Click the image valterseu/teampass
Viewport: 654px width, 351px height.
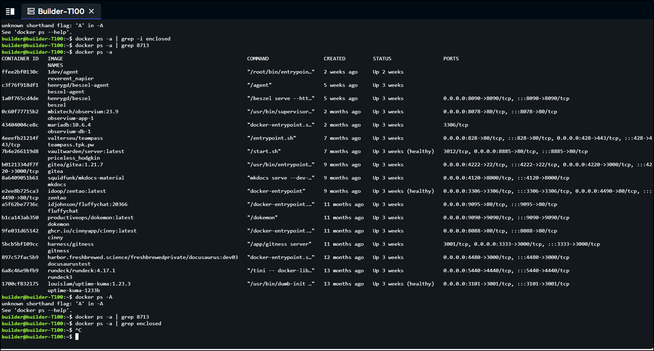[75, 138]
